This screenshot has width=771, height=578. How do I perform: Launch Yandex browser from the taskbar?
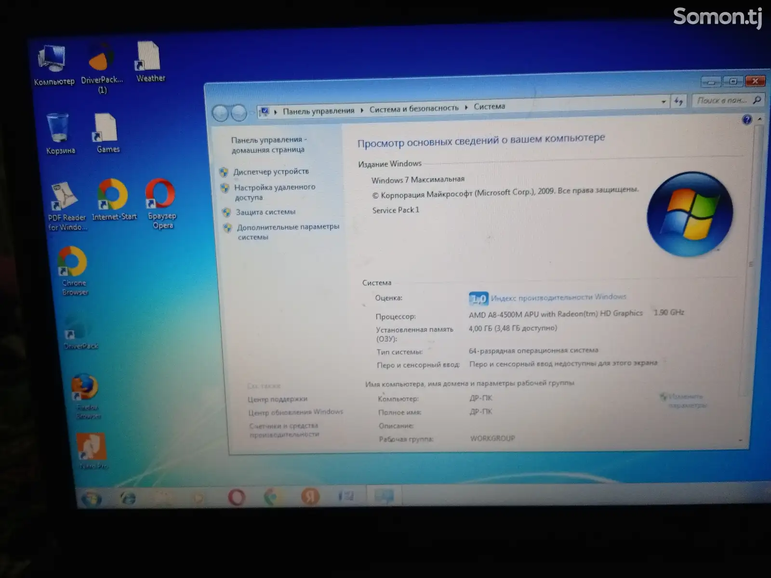pyautogui.click(x=309, y=496)
